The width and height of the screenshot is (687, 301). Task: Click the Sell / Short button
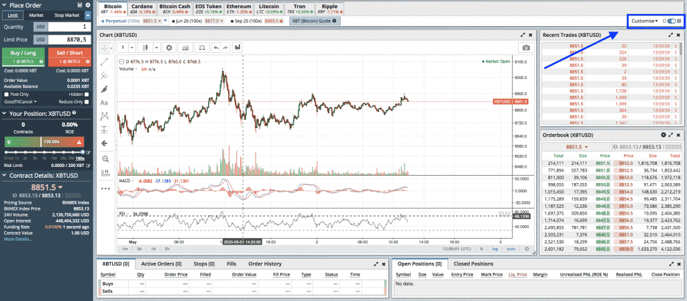click(70, 57)
